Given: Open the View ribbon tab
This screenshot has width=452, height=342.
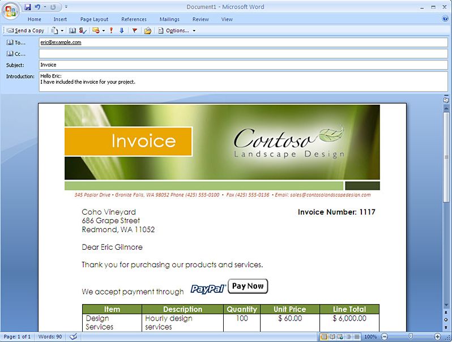Looking at the screenshot, I should (227, 19).
